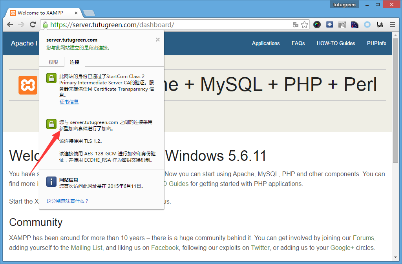Click the certificate identity lock icon
Image resolution: width=402 pixels, height=264 pixels.
coord(51,78)
